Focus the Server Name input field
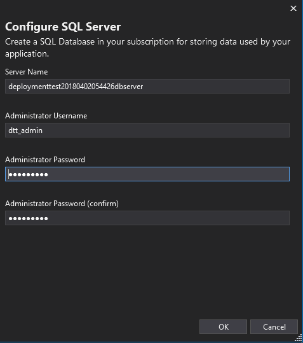The width and height of the screenshot is (303, 343). [147, 87]
